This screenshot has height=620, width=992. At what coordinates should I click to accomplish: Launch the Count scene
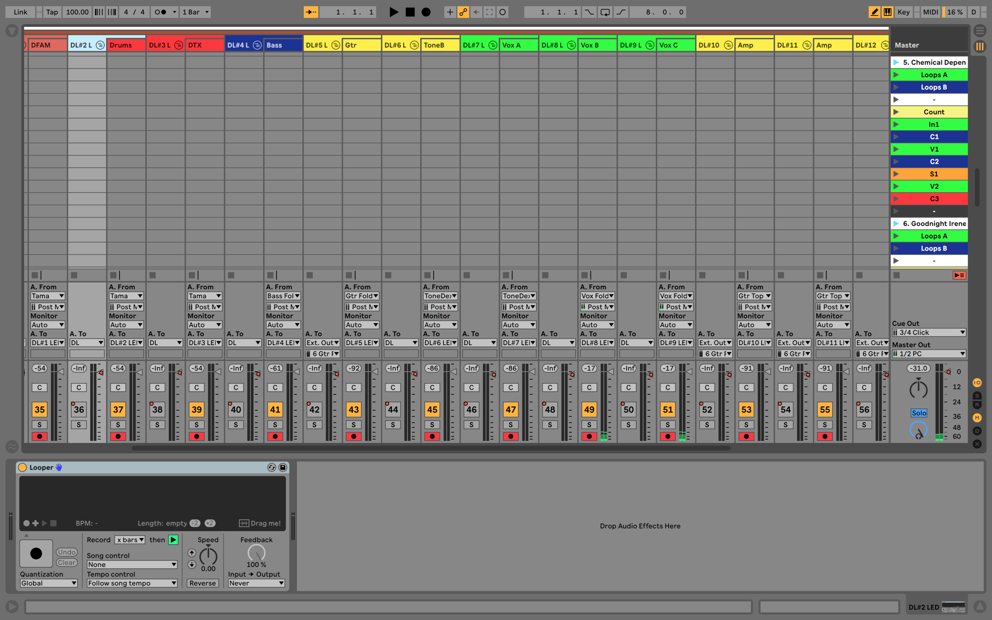click(x=929, y=112)
